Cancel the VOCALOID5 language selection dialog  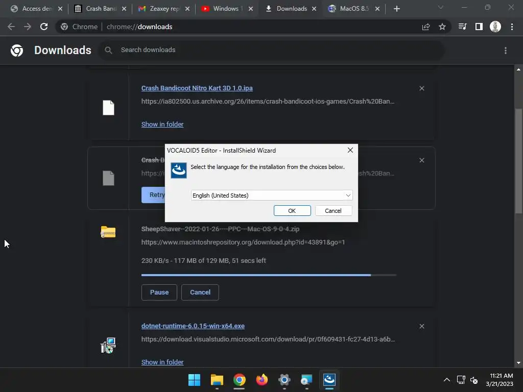coord(333,211)
